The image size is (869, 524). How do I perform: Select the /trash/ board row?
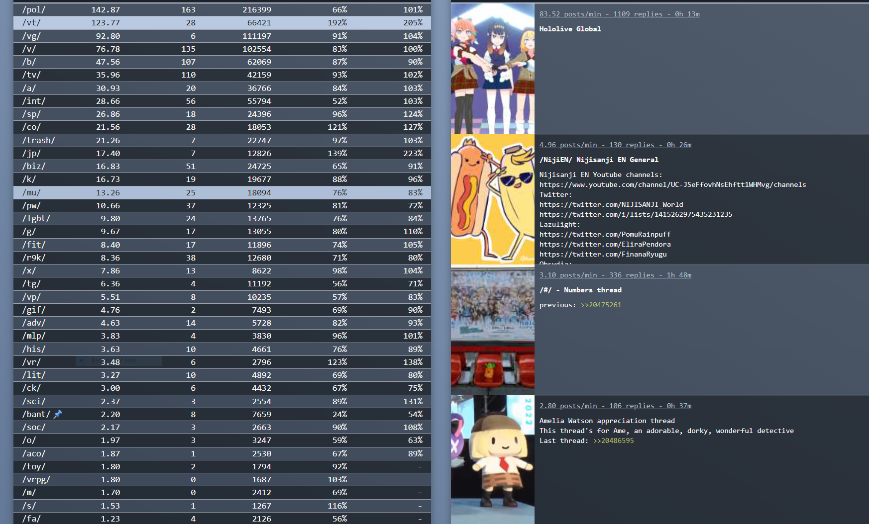[222, 140]
